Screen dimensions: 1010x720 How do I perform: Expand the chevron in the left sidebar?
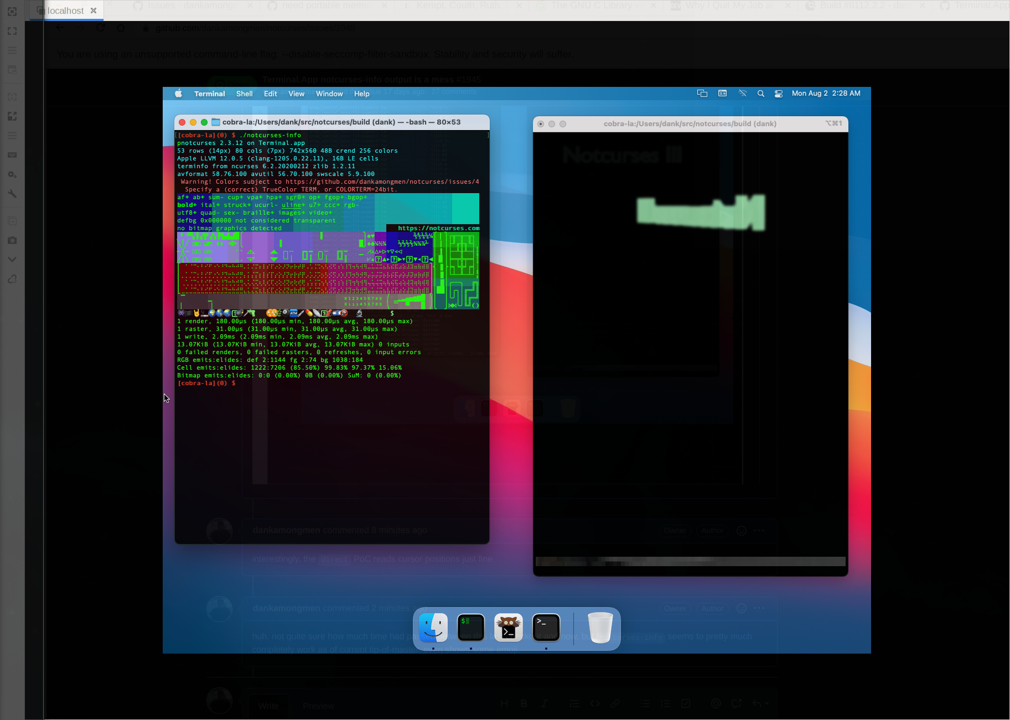[x=12, y=258]
